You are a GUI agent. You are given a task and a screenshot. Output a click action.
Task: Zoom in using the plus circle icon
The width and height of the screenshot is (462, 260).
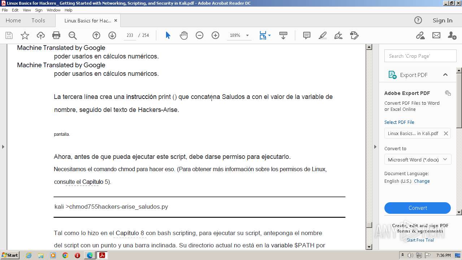[x=215, y=35]
